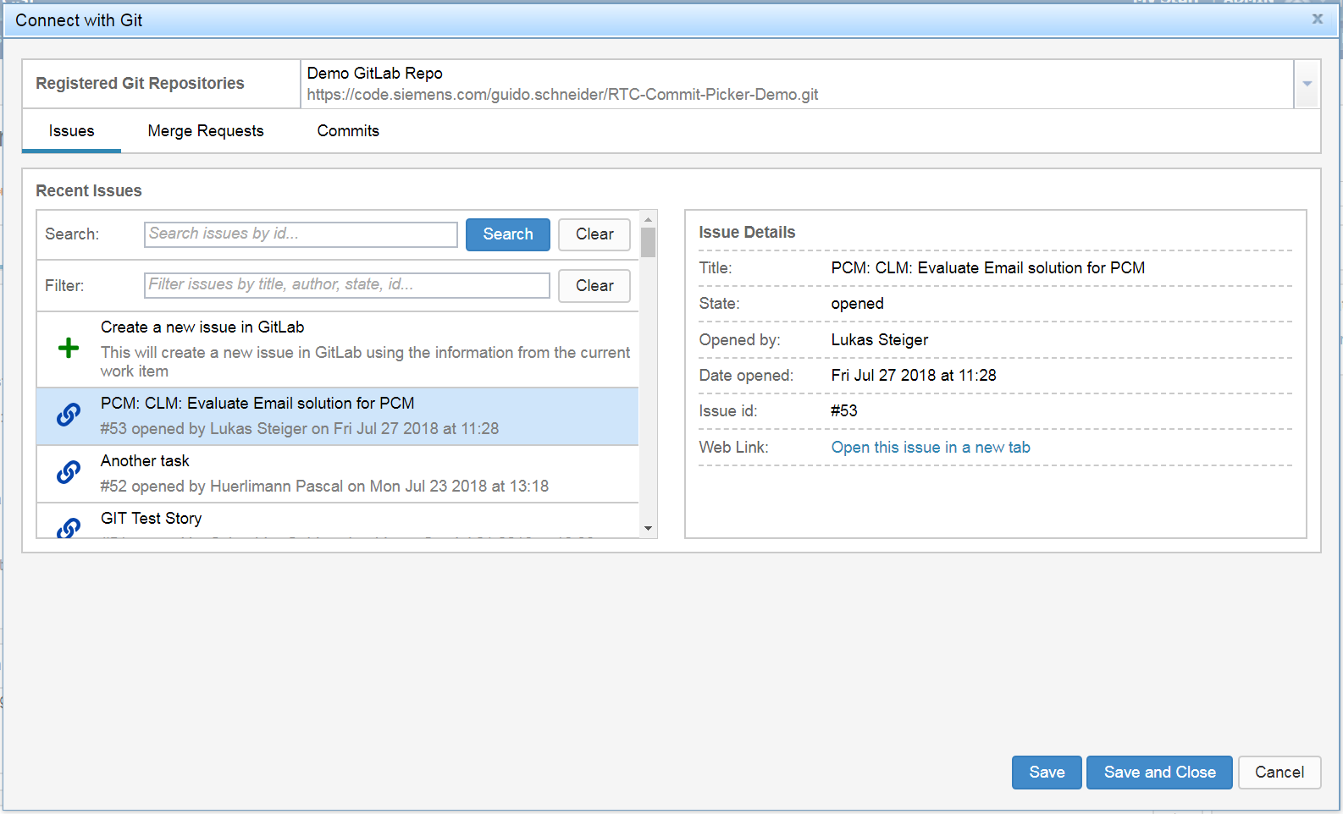
Task: Click link icon beside PCM: CLM issue
Action: 69,415
